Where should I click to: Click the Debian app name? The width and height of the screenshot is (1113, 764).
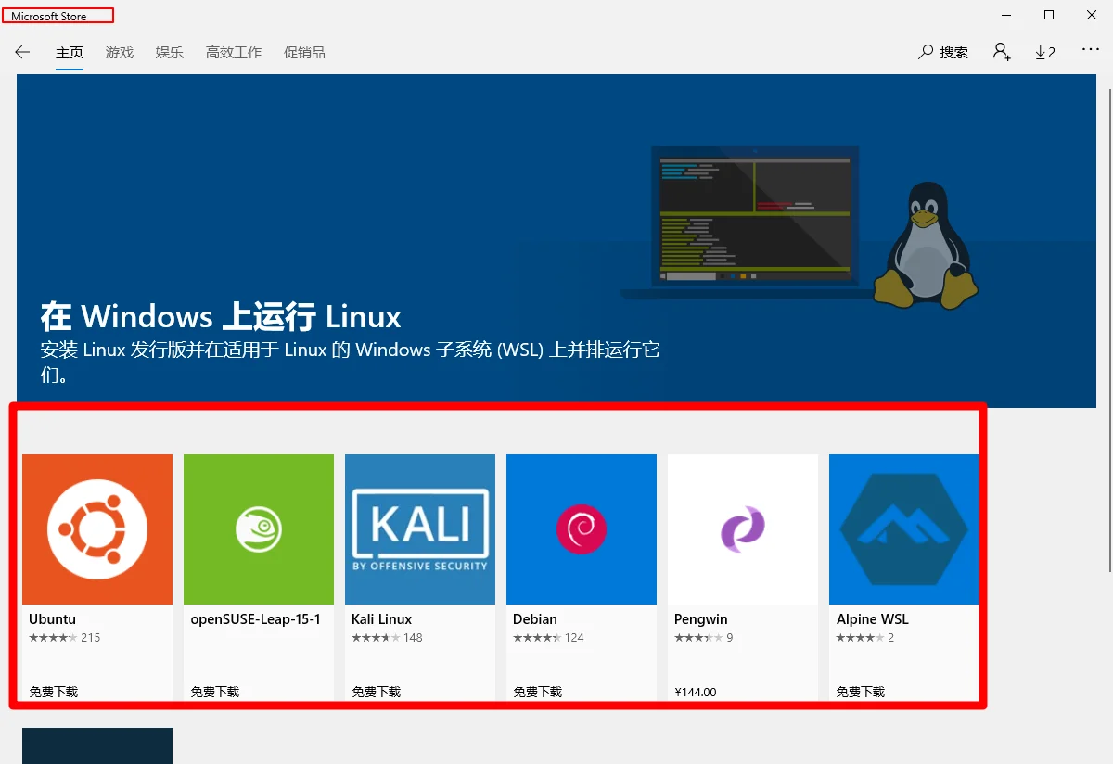click(x=535, y=619)
